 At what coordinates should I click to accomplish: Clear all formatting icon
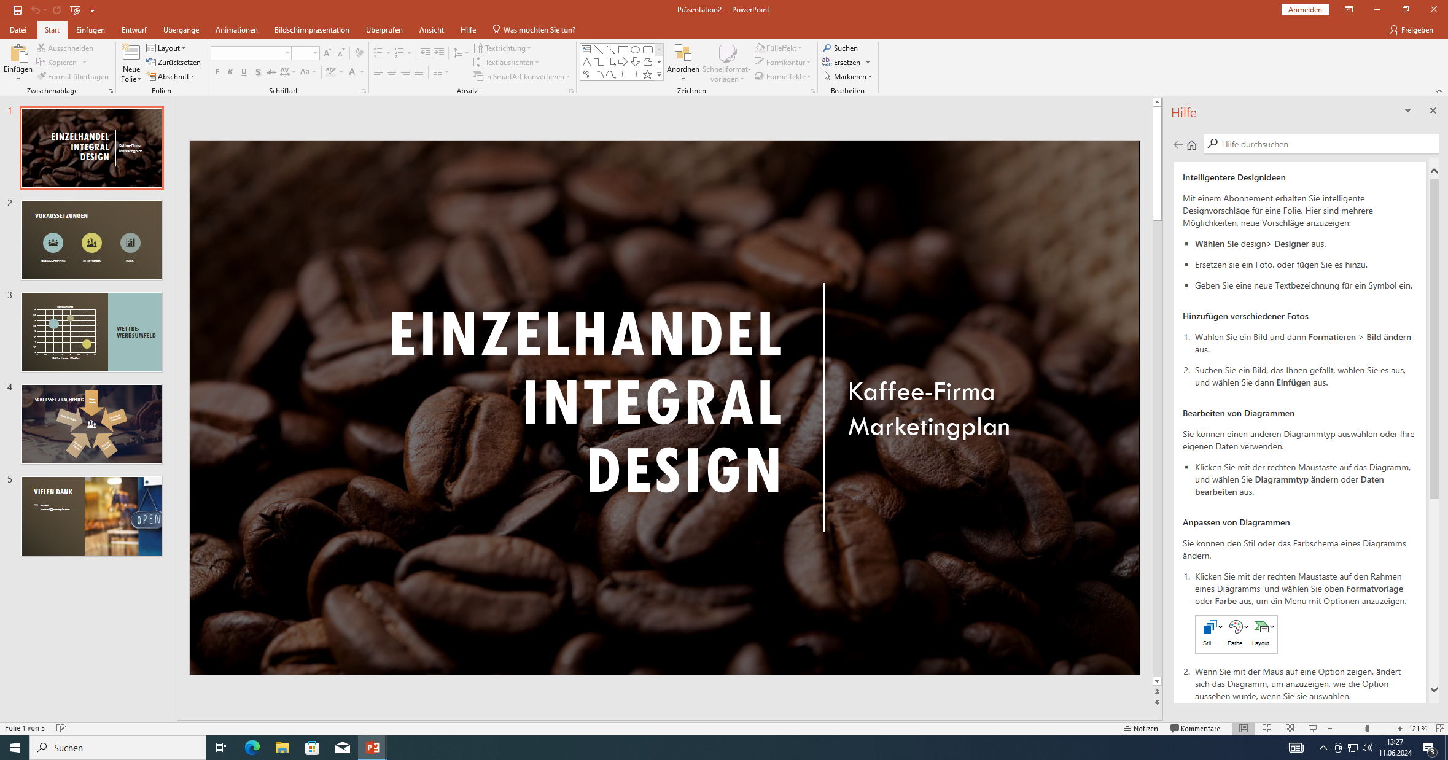click(359, 53)
